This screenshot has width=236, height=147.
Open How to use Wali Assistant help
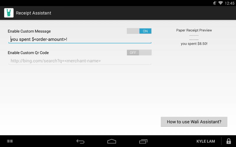coord(194,122)
